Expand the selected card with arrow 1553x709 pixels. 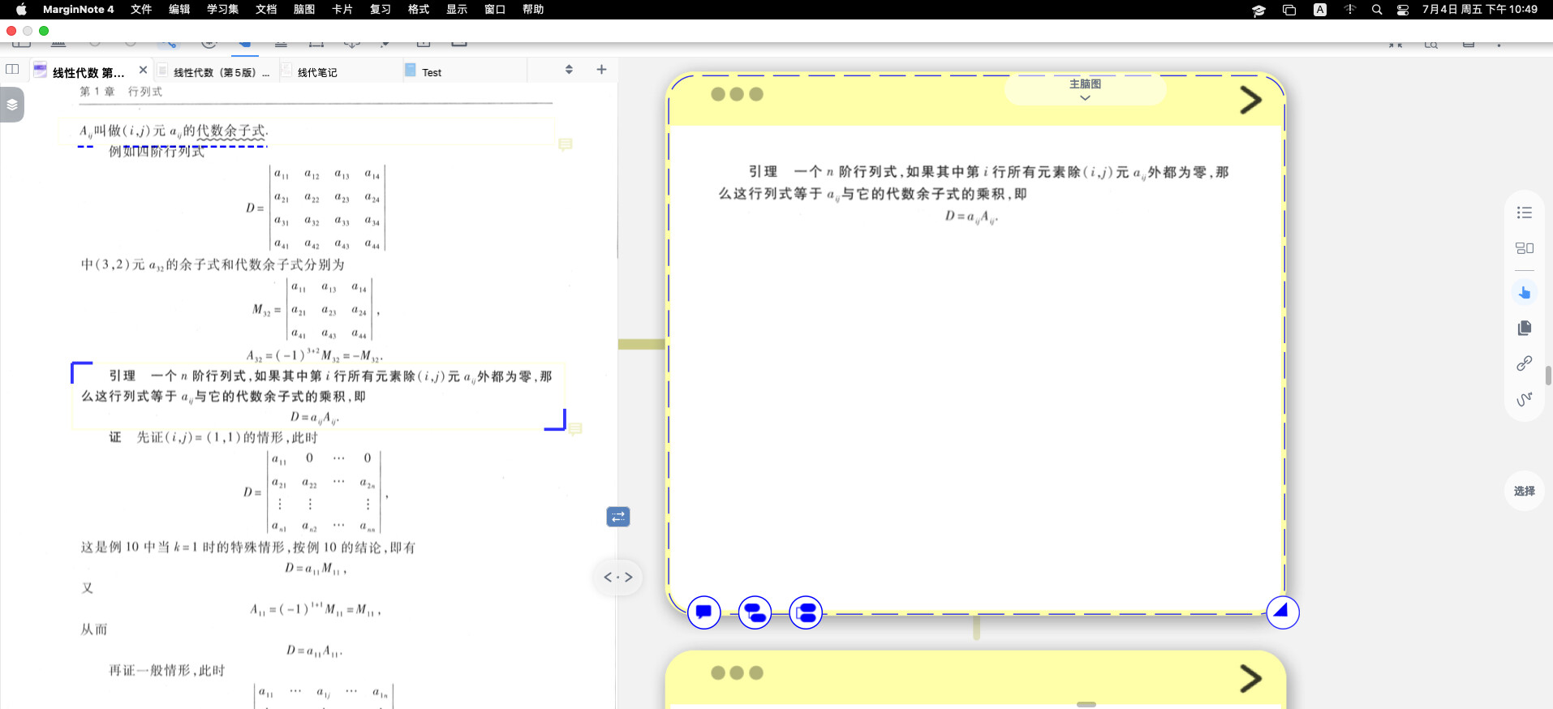point(1250,101)
